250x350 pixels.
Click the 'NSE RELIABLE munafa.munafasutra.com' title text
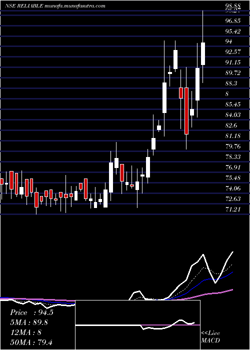pyautogui.click(x=55, y=6)
